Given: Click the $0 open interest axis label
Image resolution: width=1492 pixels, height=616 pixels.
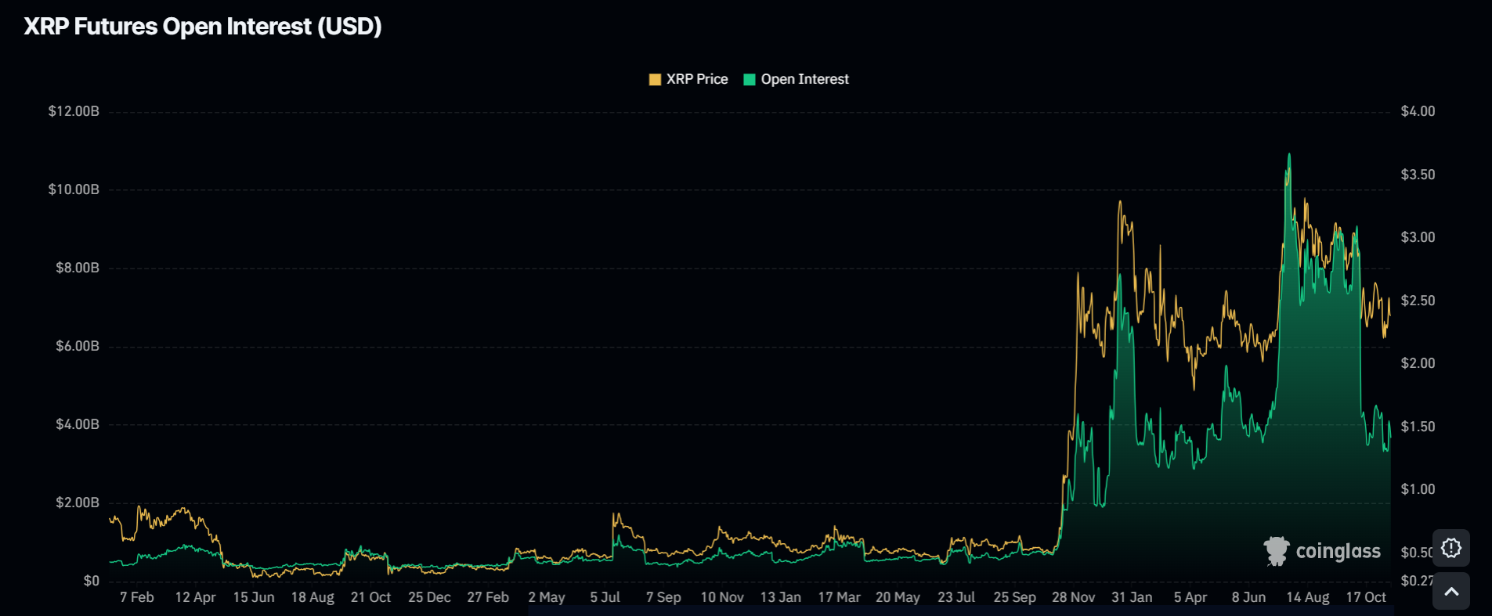Looking at the screenshot, I should click(92, 581).
